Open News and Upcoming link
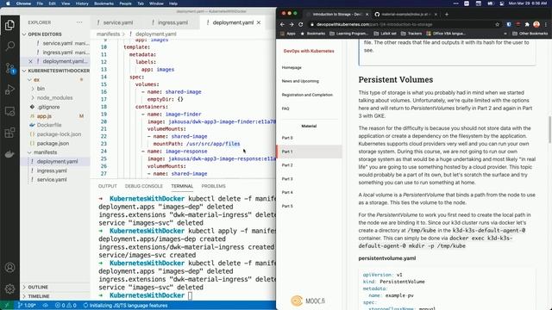Viewport: 552px width, 310px height. pyautogui.click(x=300, y=81)
